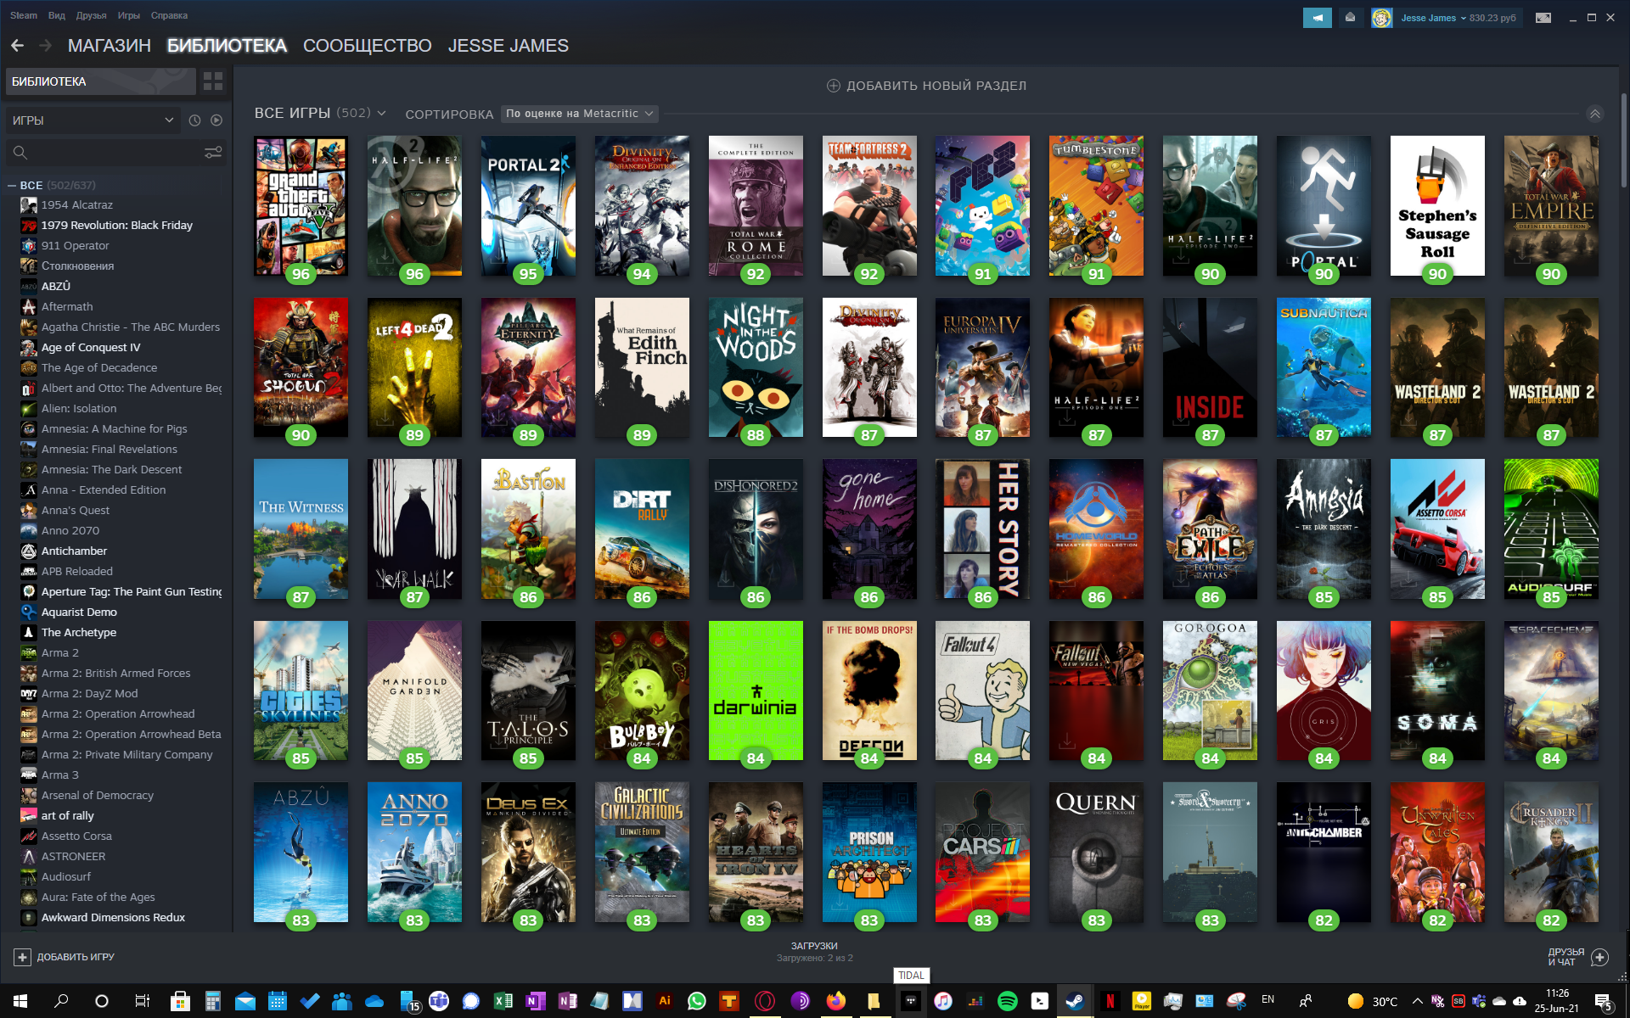Image resolution: width=1630 pixels, height=1018 pixels.
Task: Switch to СООБЩЕСТВО tab
Action: click(x=368, y=46)
